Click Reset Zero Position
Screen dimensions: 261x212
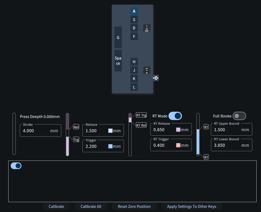point(134,207)
